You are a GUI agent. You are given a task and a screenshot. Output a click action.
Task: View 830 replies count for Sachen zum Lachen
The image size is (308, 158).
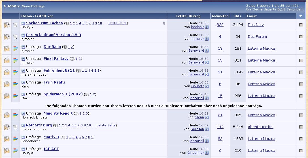click(x=220, y=25)
